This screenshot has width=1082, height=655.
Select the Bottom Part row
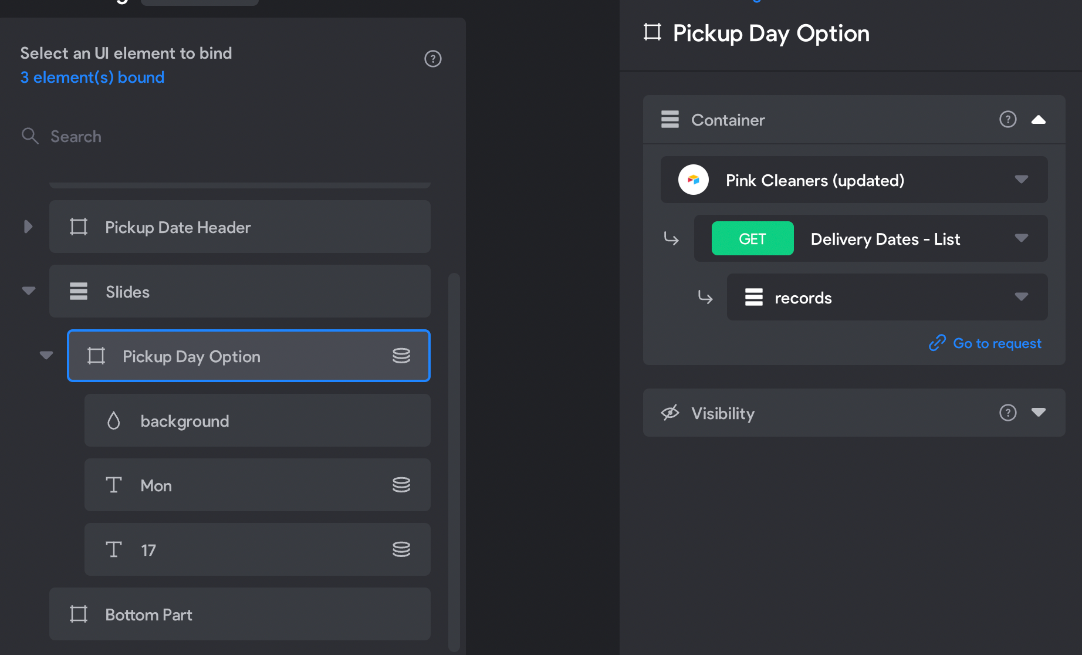[240, 614]
